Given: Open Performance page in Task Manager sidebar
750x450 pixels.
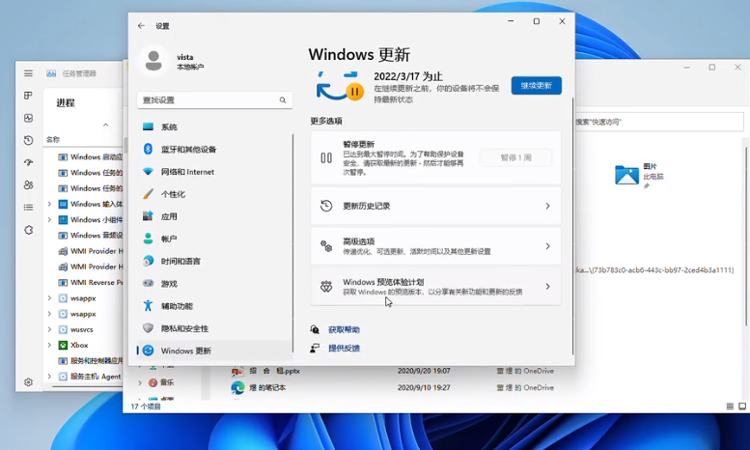Looking at the screenshot, I should (x=28, y=118).
